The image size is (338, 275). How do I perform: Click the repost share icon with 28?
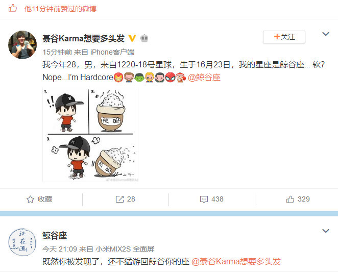pyautogui.click(x=119, y=199)
